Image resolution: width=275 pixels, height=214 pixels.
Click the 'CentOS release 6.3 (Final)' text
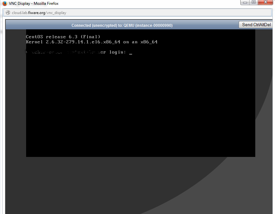(63, 37)
